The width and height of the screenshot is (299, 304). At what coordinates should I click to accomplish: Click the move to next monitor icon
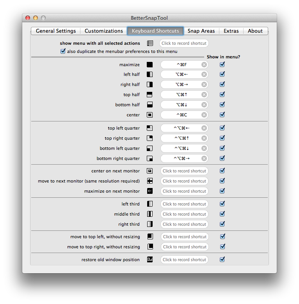tap(149, 181)
